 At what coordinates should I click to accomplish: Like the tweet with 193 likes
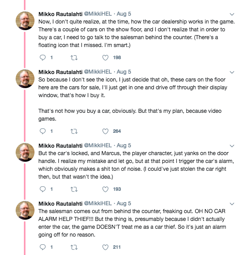point(105,189)
